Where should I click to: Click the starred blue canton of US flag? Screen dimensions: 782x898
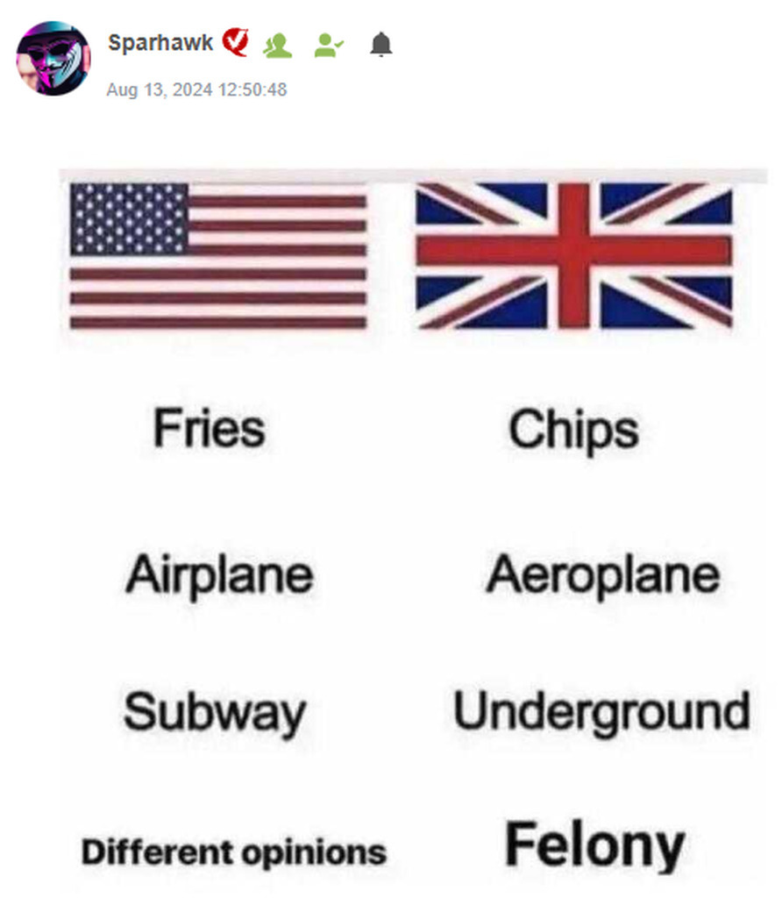coord(130,218)
